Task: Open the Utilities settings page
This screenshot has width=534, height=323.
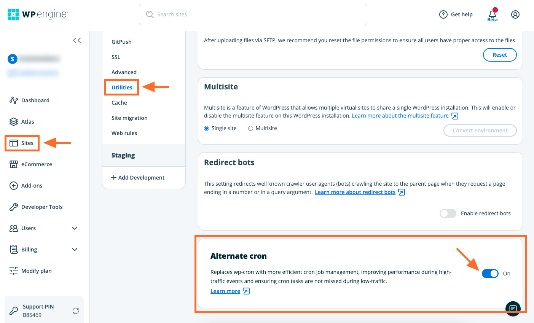Action: (121, 87)
